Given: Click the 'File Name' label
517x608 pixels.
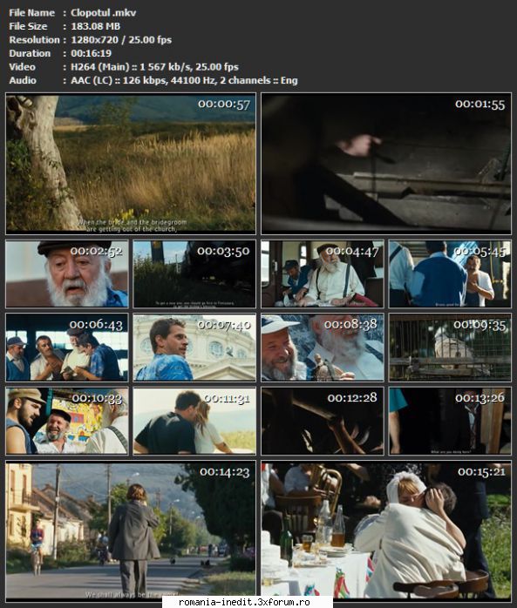Looking at the screenshot, I should (32, 13).
